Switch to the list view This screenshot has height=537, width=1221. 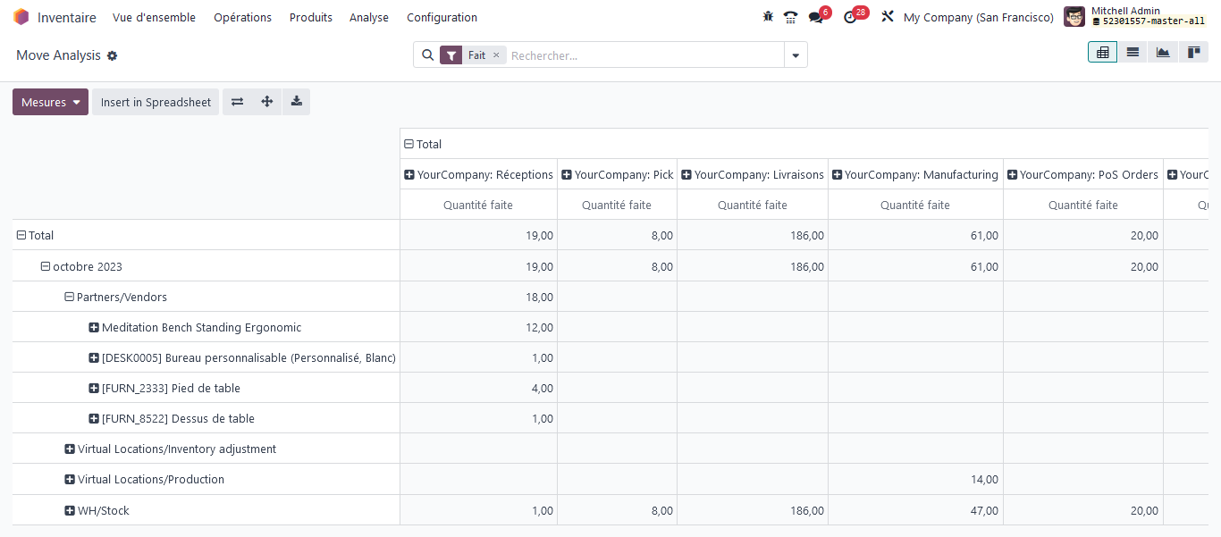tap(1133, 52)
